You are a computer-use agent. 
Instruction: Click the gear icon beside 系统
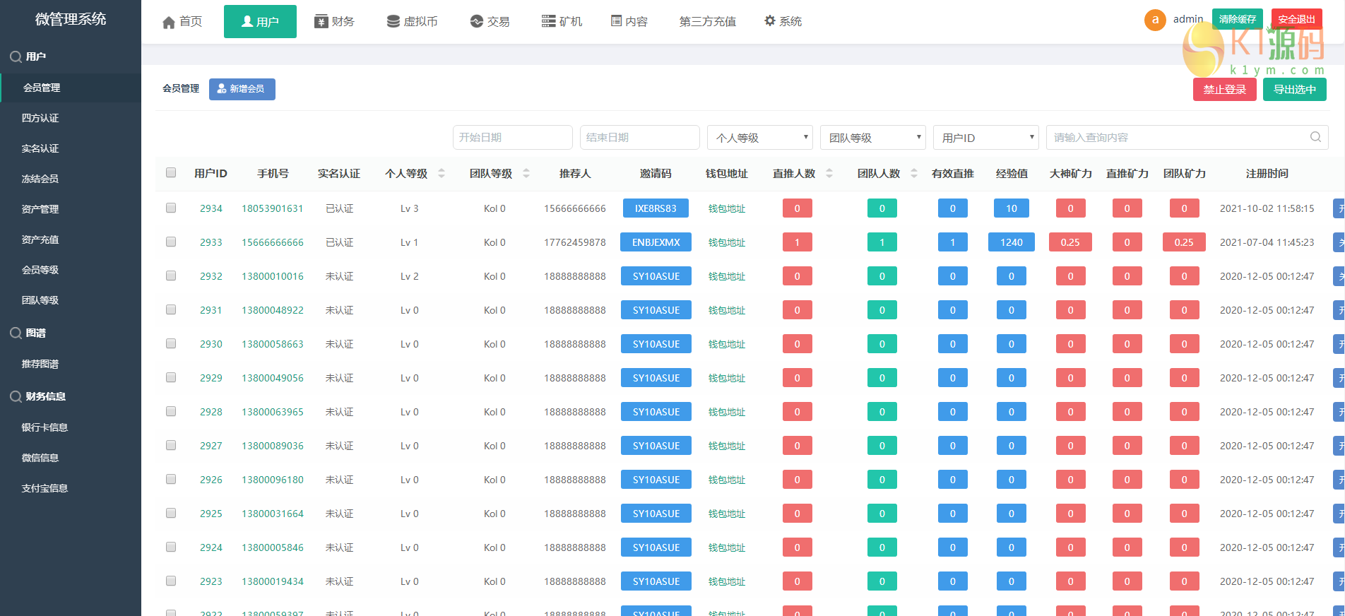click(770, 21)
